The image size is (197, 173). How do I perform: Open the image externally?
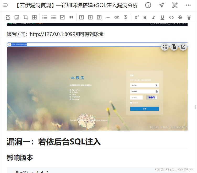pos(183,47)
